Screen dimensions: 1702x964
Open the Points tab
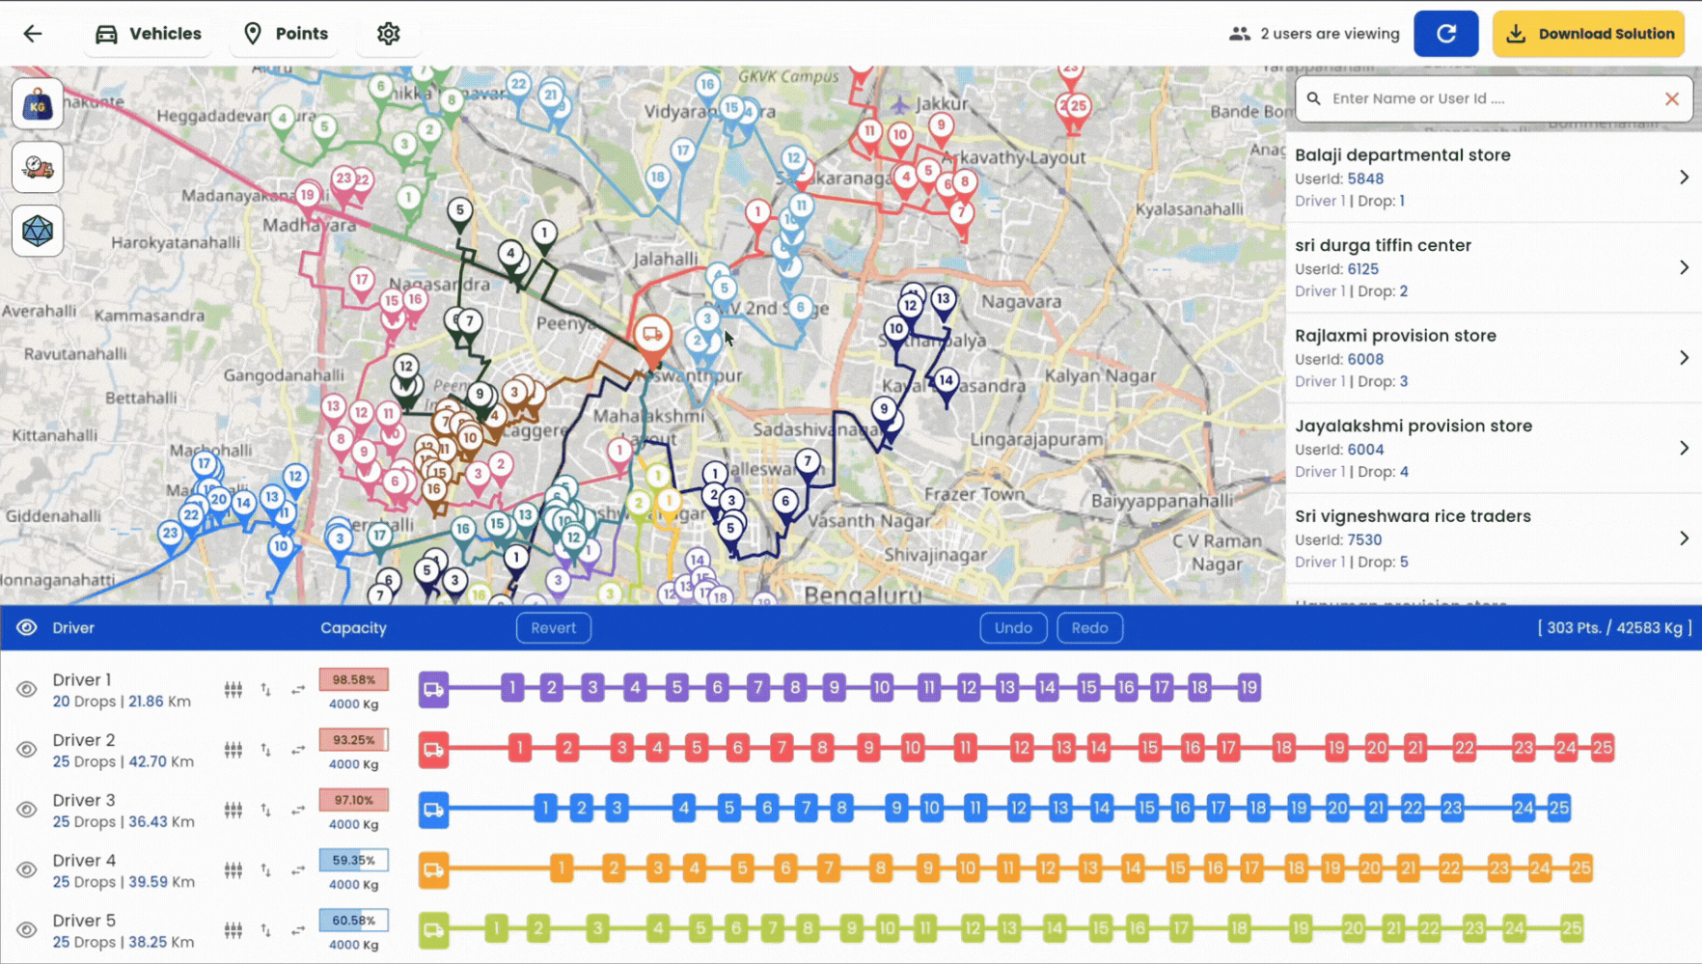click(x=286, y=34)
